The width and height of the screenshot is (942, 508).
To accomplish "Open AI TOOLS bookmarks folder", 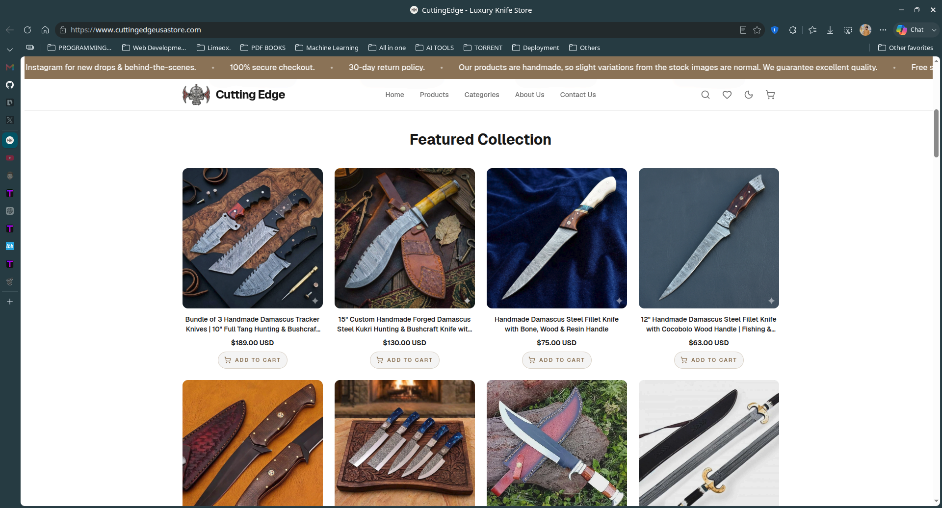I will tap(435, 48).
